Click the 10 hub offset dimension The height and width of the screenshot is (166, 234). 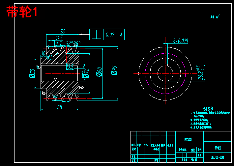44,54
